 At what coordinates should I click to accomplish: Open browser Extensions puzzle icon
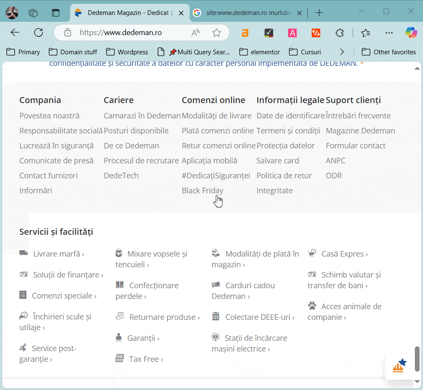tap(340, 32)
